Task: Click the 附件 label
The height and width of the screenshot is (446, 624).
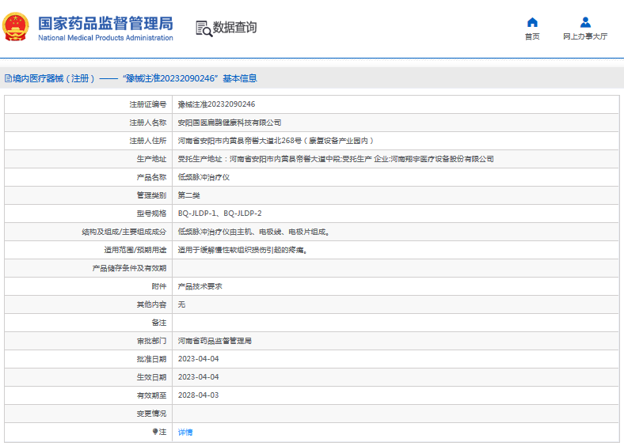Action: click(x=159, y=286)
